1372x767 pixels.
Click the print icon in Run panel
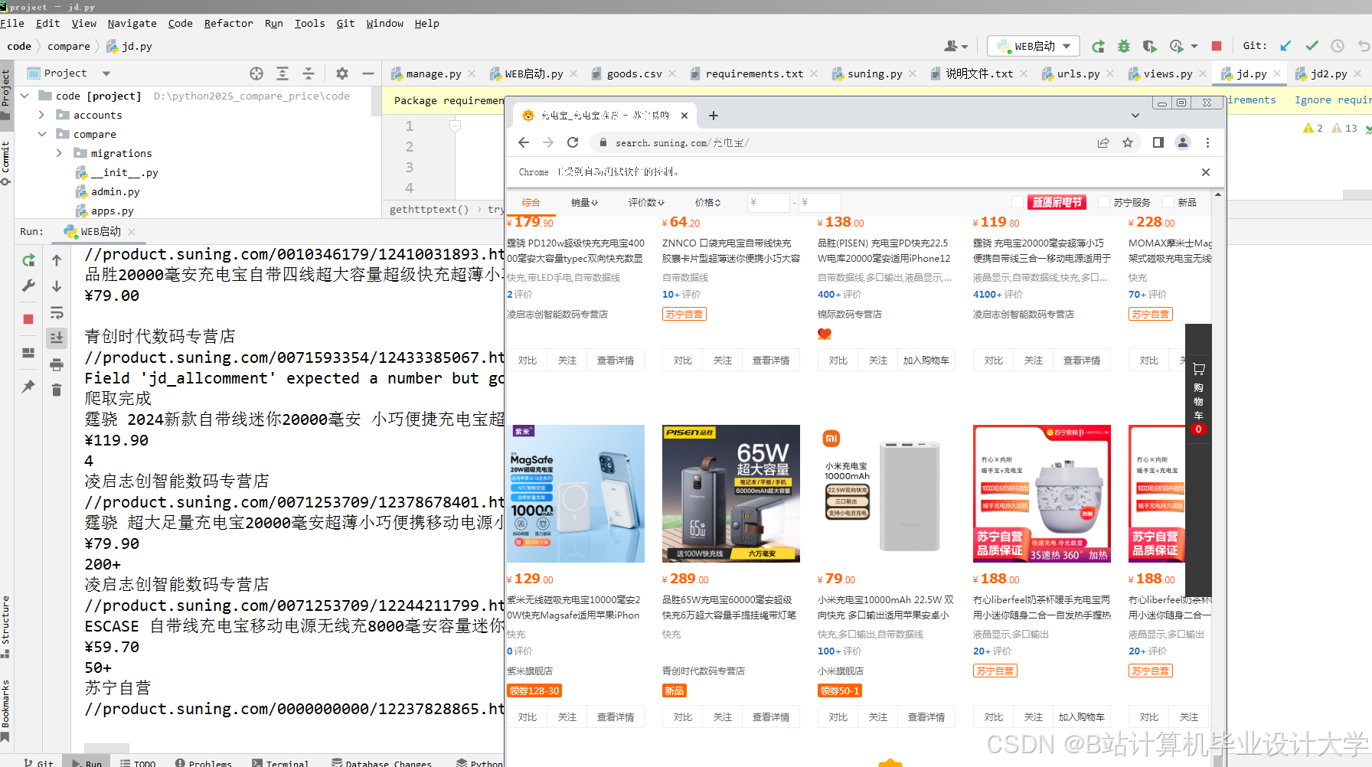tap(57, 364)
